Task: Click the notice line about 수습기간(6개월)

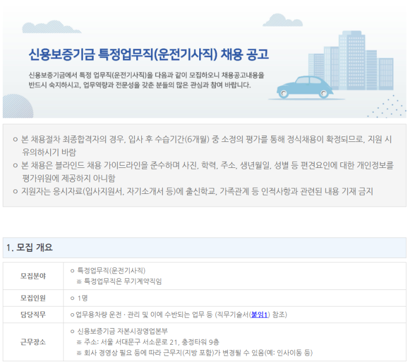Action: (x=206, y=139)
